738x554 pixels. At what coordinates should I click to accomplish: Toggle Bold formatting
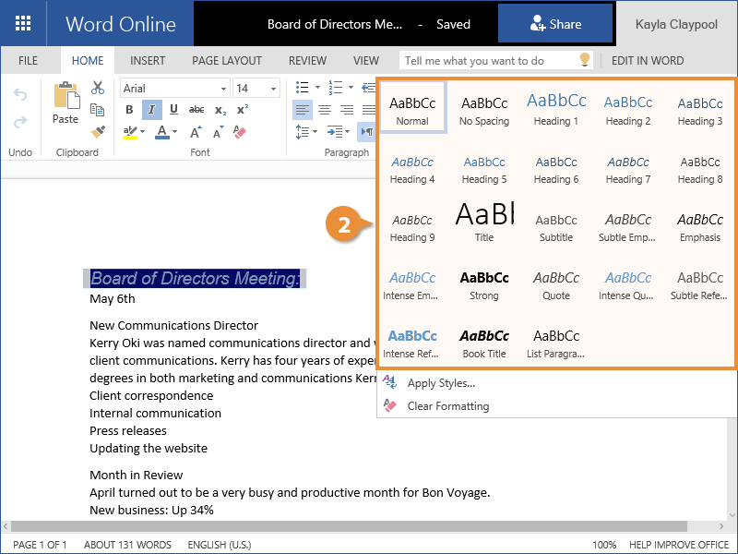[x=129, y=110]
